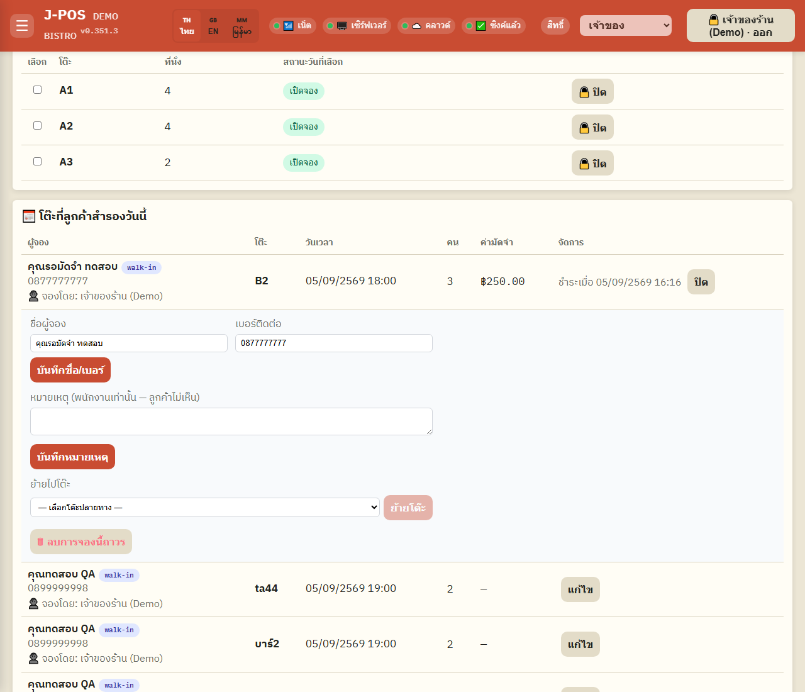Click the เซิร์ฟเวอร์ server status indicator

point(357,26)
